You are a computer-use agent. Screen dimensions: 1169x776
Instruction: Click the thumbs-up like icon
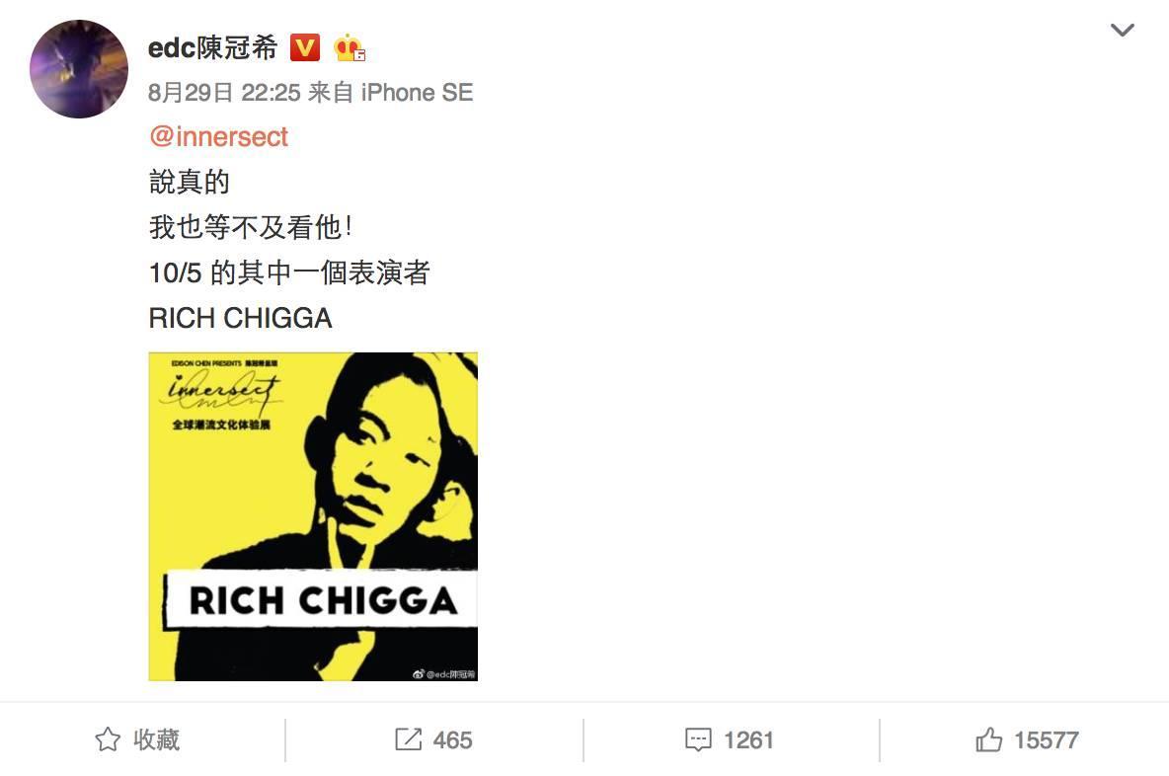tap(988, 739)
